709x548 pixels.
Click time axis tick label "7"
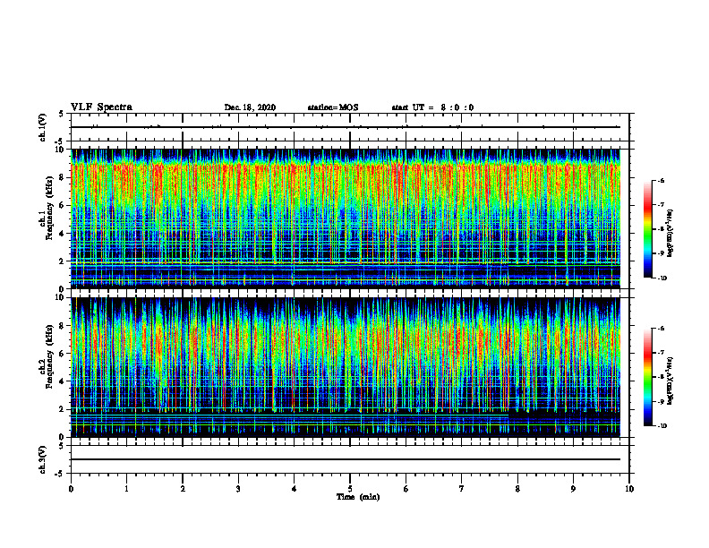point(462,489)
